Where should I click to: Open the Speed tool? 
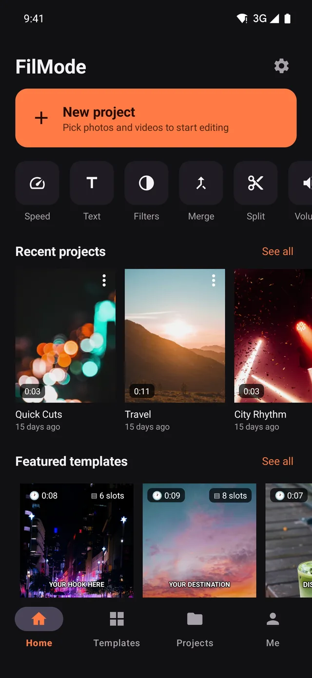(x=38, y=183)
